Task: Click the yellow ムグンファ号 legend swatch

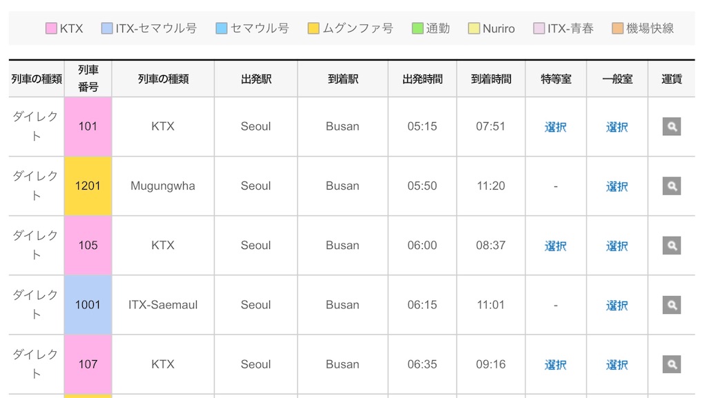Action: point(313,28)
